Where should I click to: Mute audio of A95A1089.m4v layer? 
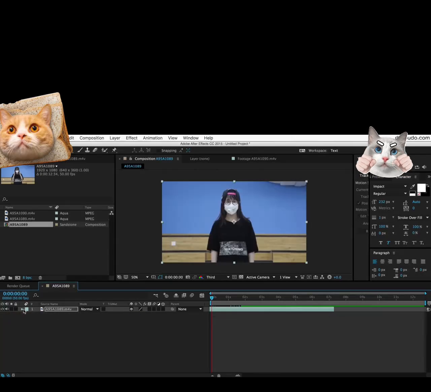pyautogui.click(x=7, y=309)
